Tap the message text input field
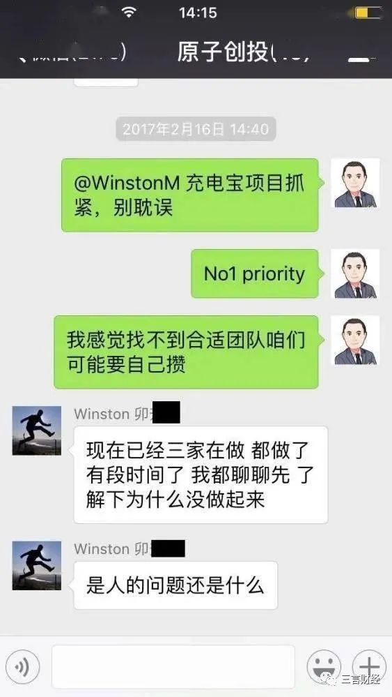This screenshot has height=697, width=392. pos(173,667)
